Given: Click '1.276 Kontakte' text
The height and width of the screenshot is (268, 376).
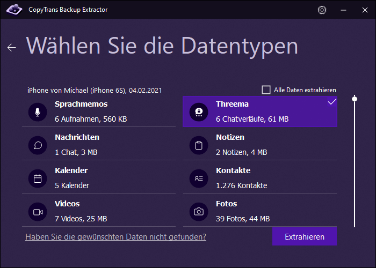Looking at the screenshot, I should [x=241, y=185].
